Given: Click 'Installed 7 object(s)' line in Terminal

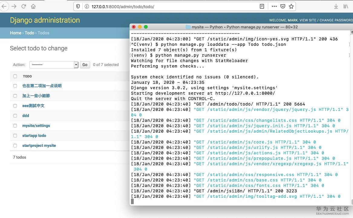Looking at the screenshot, I should [x=184, y=50].
